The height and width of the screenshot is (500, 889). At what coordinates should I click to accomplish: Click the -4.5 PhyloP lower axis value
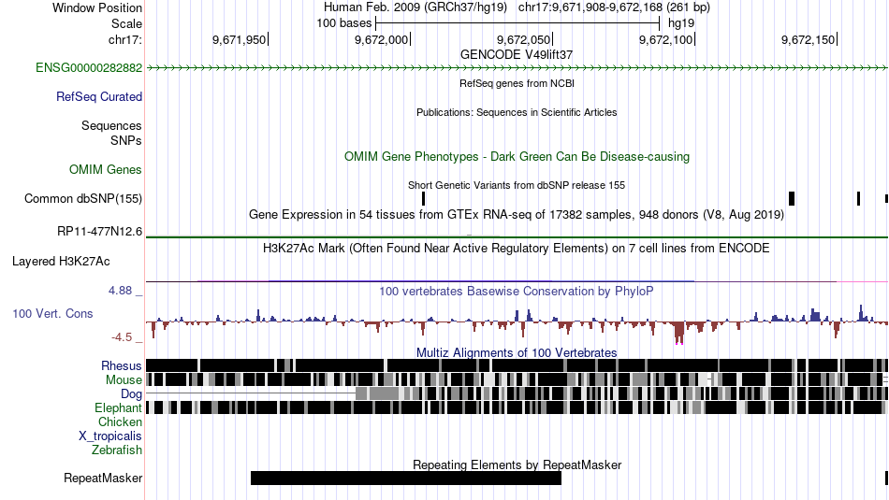coord(122,337)
